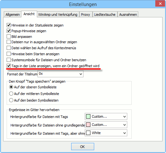
Task: Open the Format der Titelnummer dropdown
Action: [60, 74]
